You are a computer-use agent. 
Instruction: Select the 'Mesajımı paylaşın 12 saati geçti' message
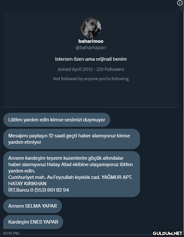[x=71, y=139]
